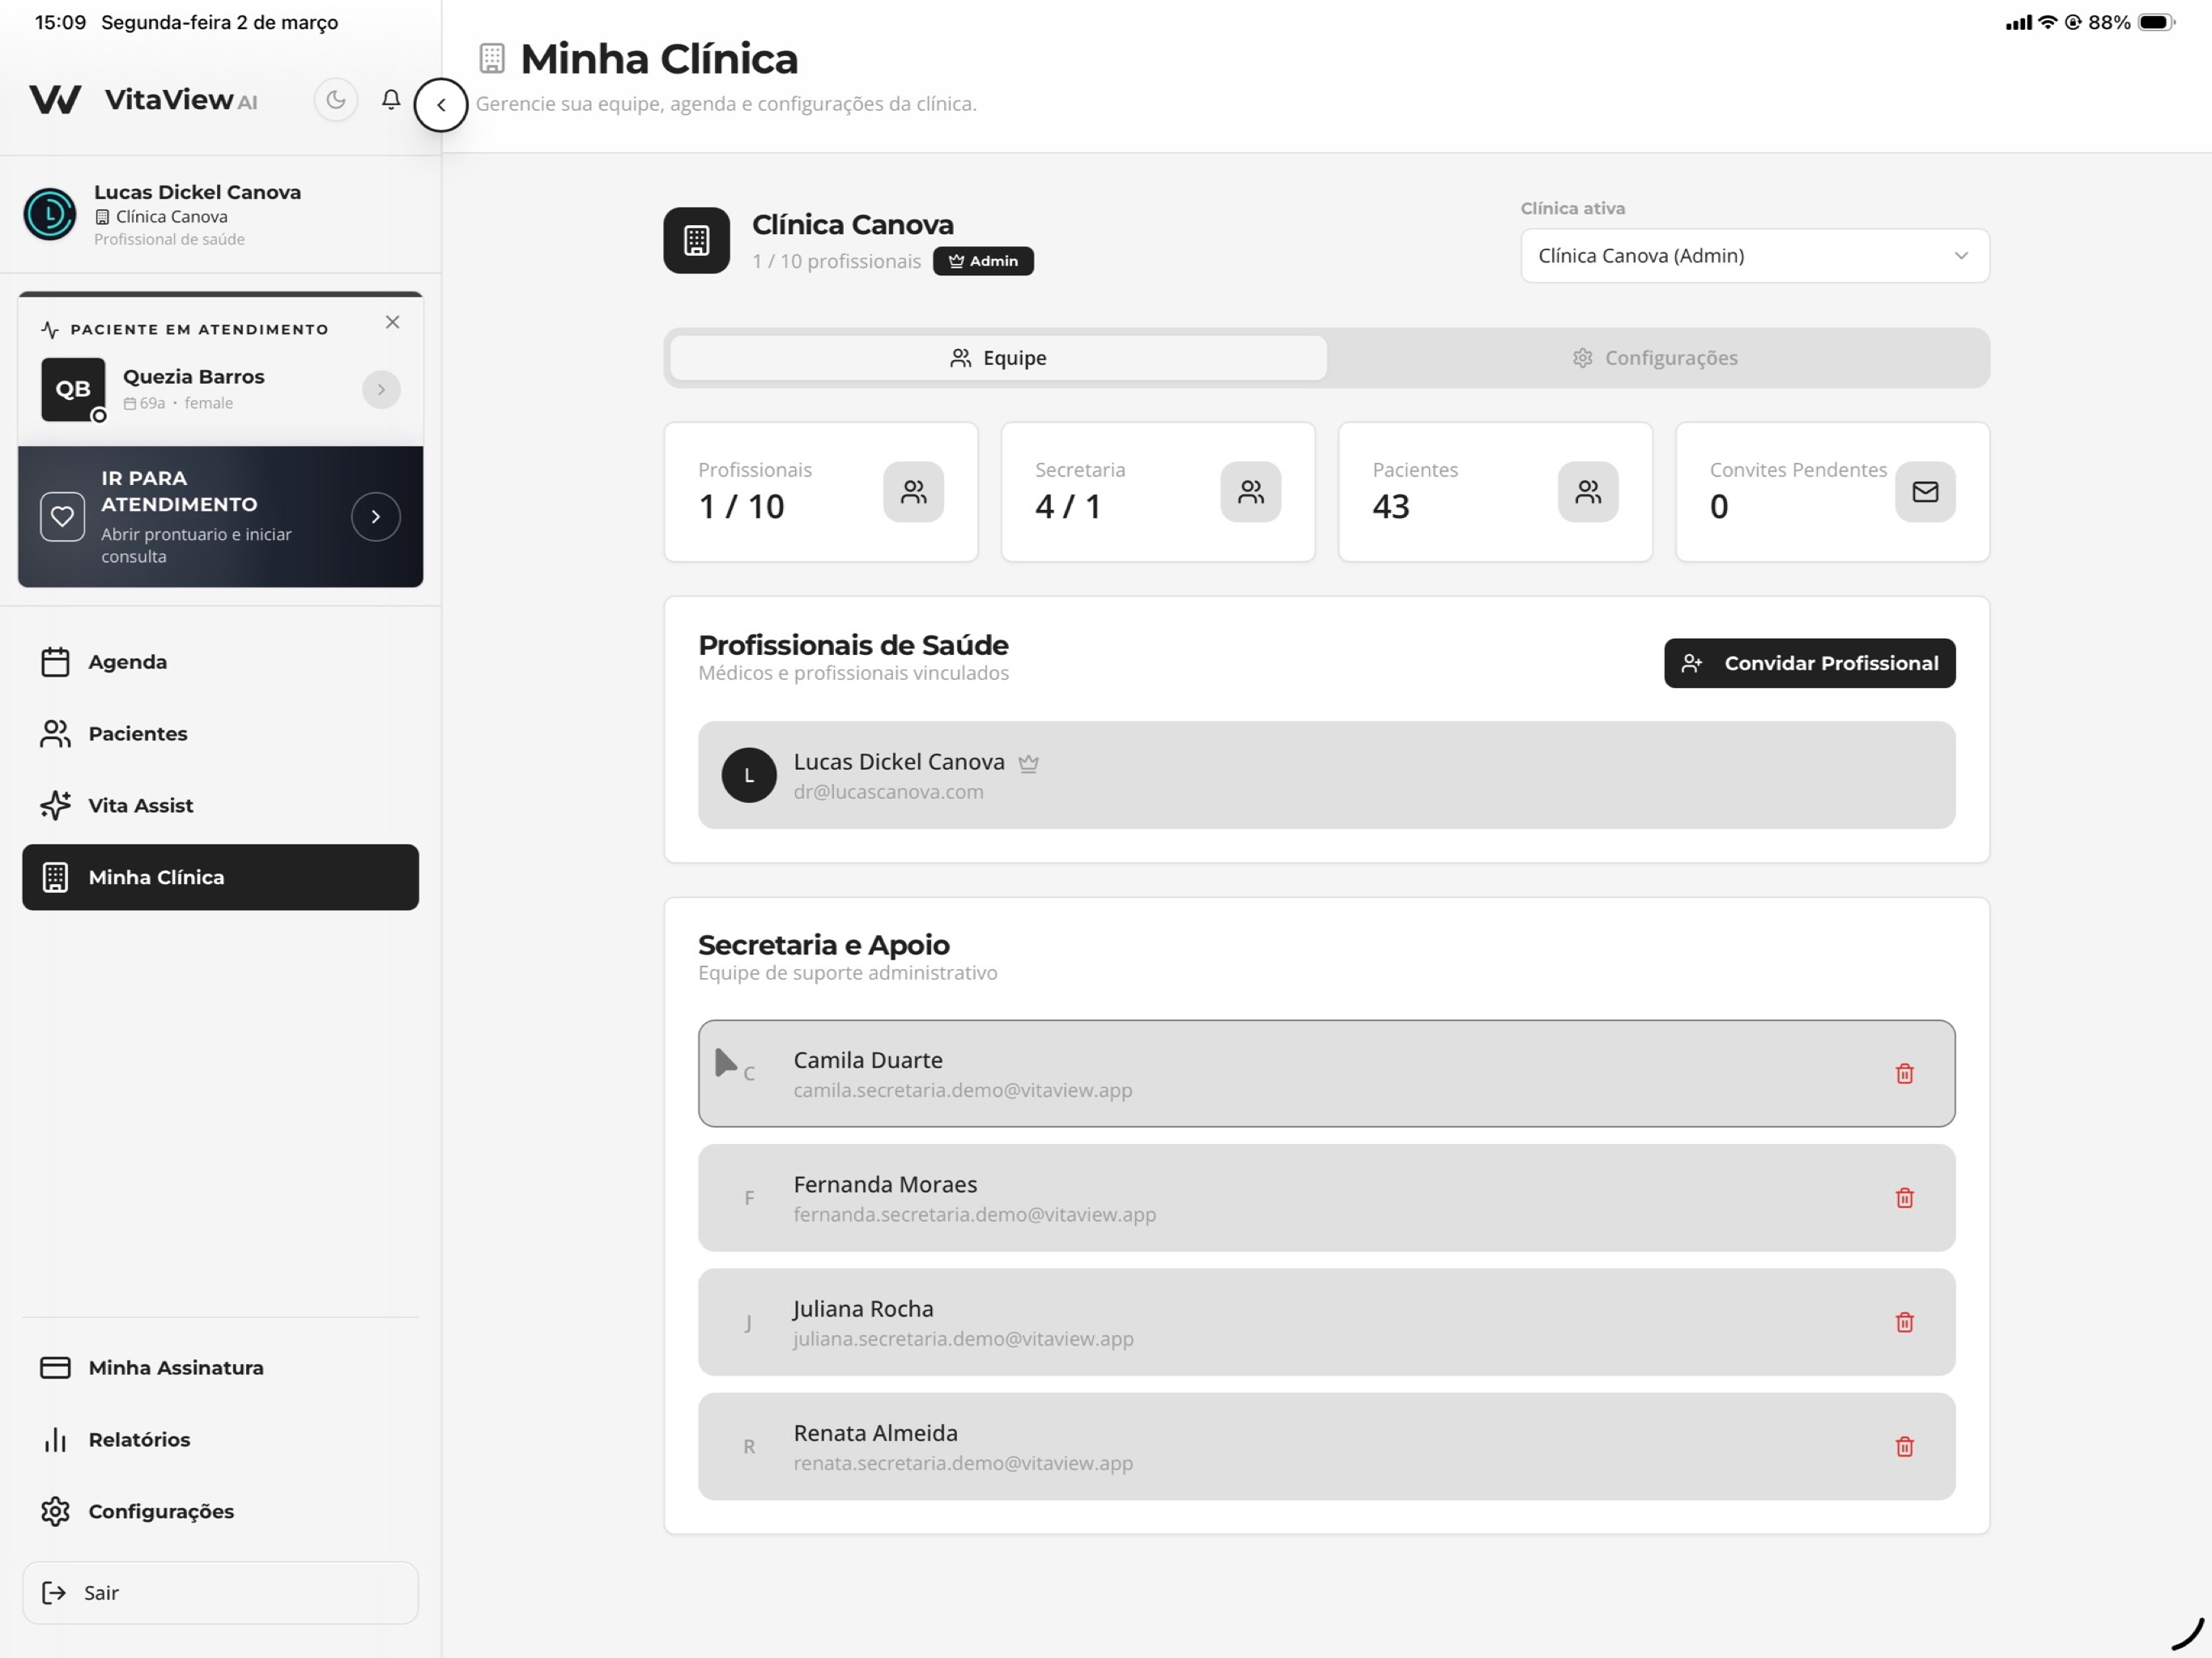Open the Clínica ativa dropdown

[1755, 256]
